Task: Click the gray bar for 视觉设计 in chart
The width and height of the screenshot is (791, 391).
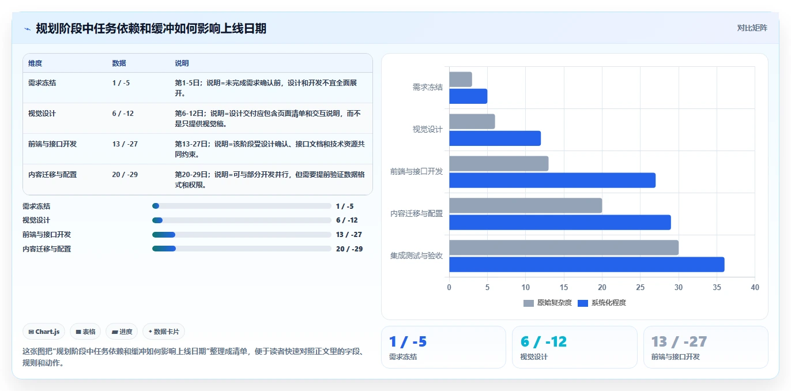Action: (472, 122)
